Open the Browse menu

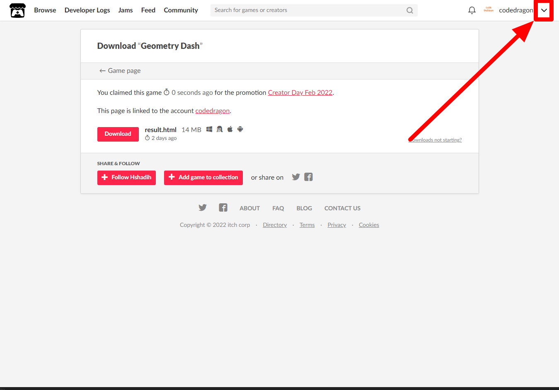(45, 10)
